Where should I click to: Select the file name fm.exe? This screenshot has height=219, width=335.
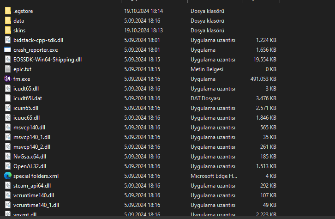22,79
